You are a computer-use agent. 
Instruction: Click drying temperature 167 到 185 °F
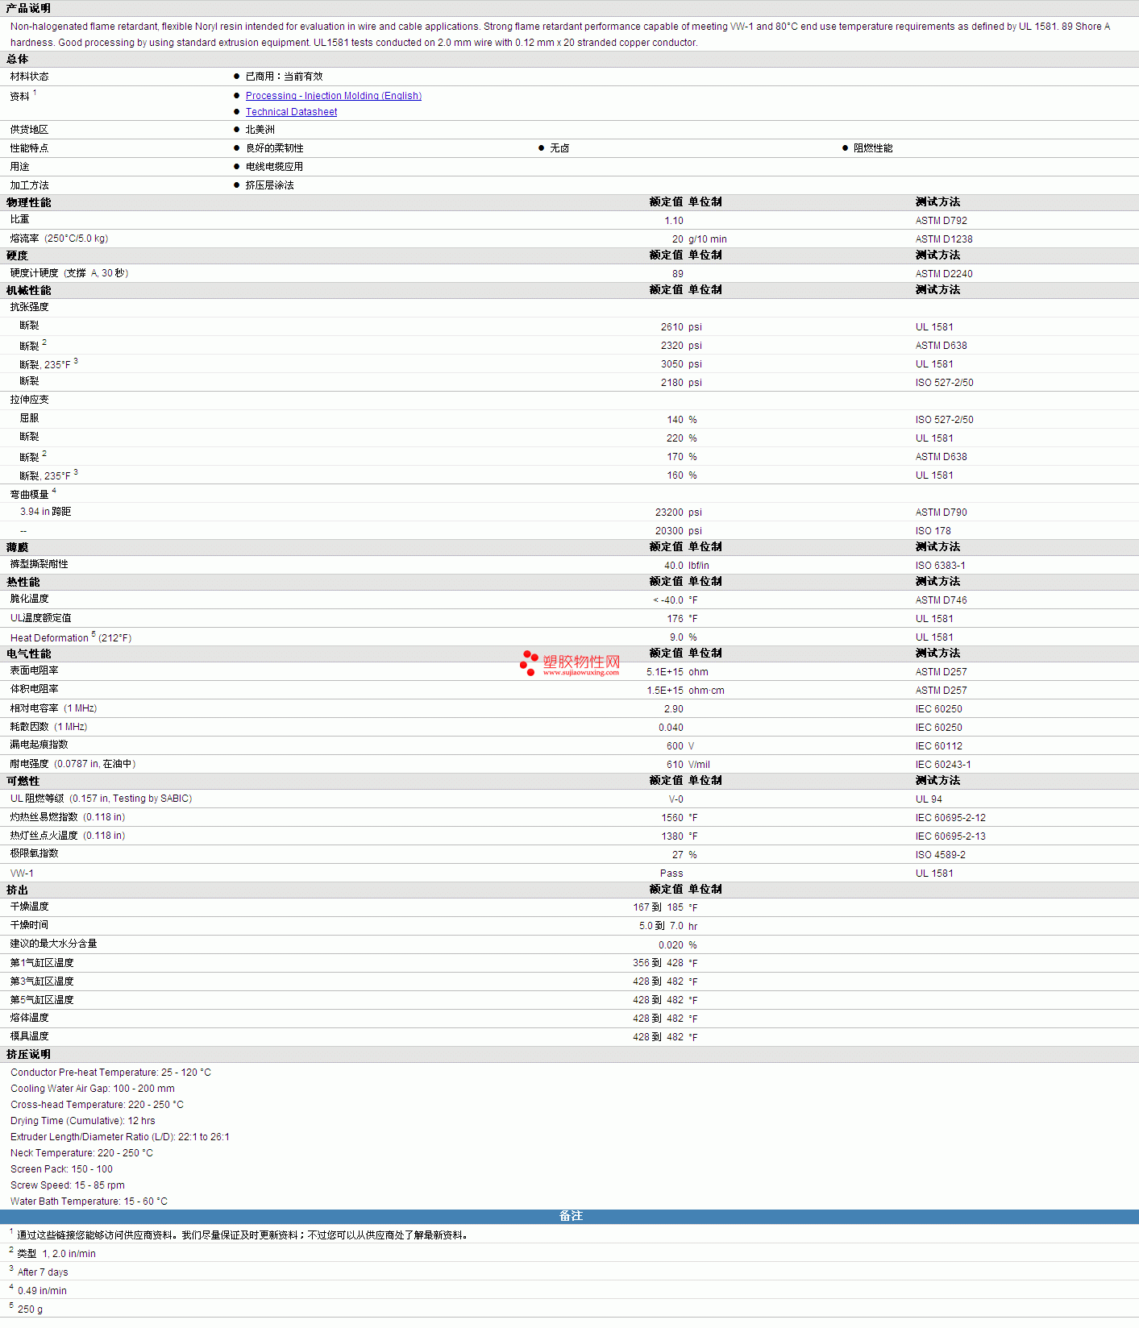pyautogui.click(x=665, y=907)
